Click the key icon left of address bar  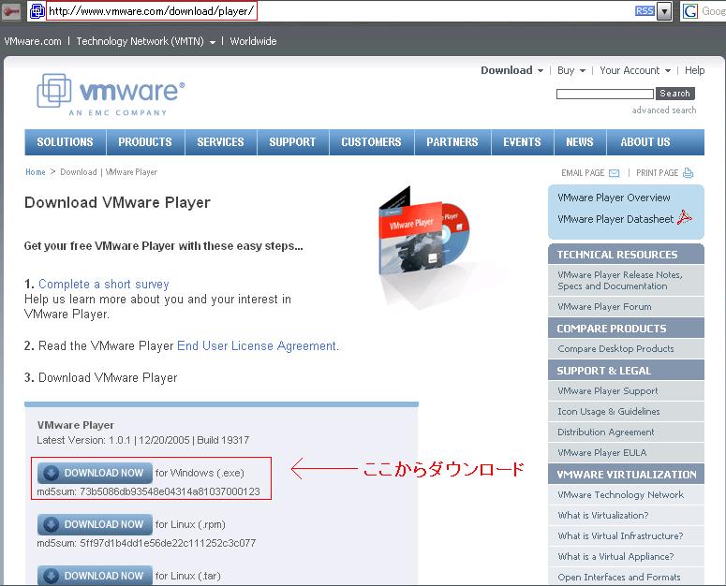[10, 11]
